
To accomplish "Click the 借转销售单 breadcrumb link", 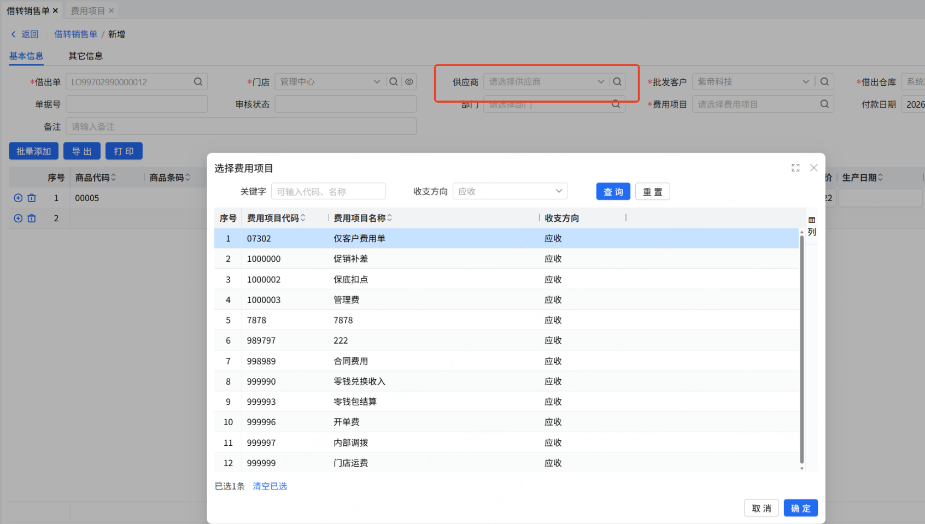I will point(75,34).
